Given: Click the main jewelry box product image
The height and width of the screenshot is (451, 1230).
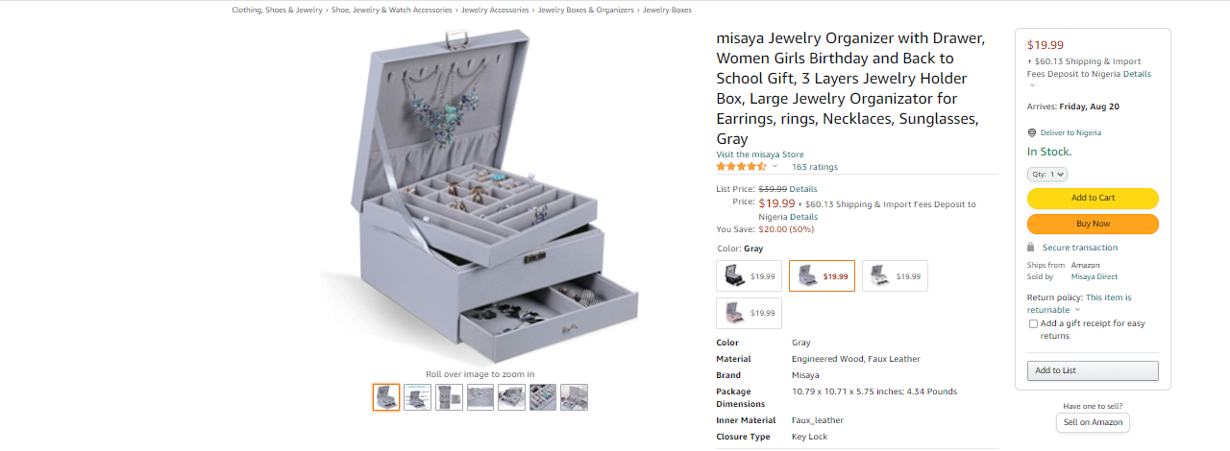Looking at the screenshot, I should coord(480,196).
